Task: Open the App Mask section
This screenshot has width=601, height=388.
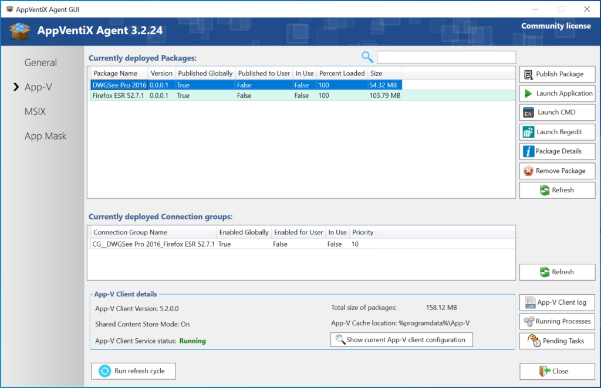Action: click(45, 135)
